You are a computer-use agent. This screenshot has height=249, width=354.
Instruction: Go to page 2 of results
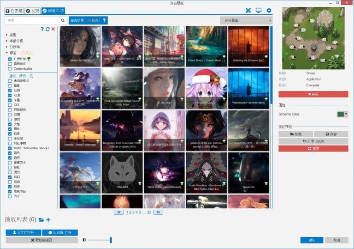click(130, 213)
